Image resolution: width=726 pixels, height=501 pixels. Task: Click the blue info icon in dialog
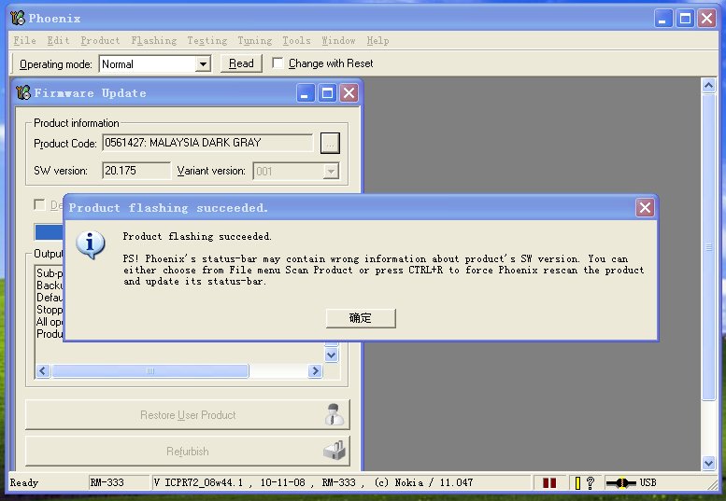coord(91,244)
